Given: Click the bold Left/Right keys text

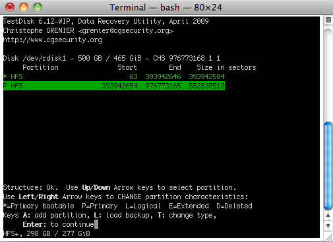Looking at the screenshot, I should 39,197.
